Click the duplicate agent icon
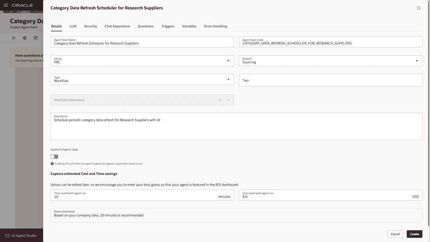This screenshot has width=430, height=242. pos(35,38)
